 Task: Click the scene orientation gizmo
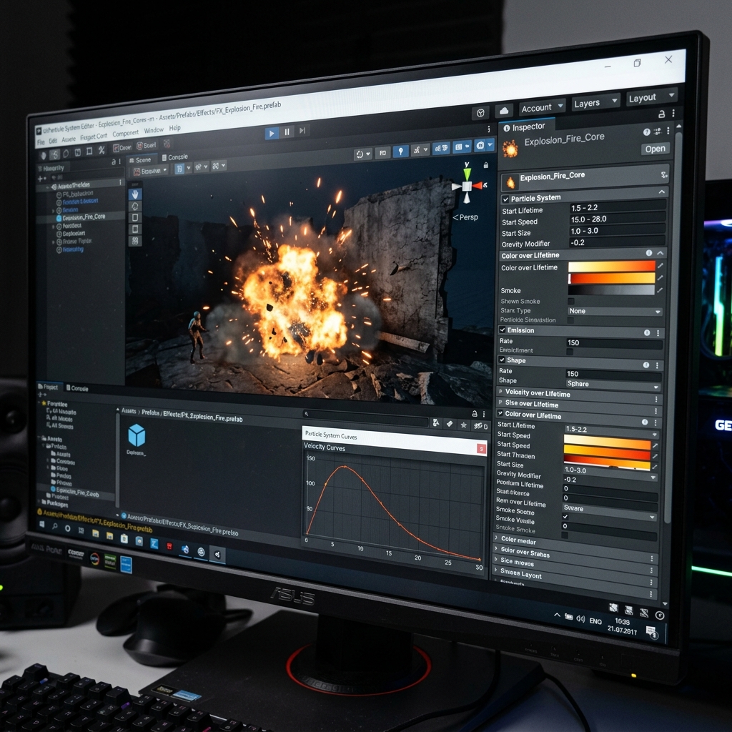tap(468, 185)
